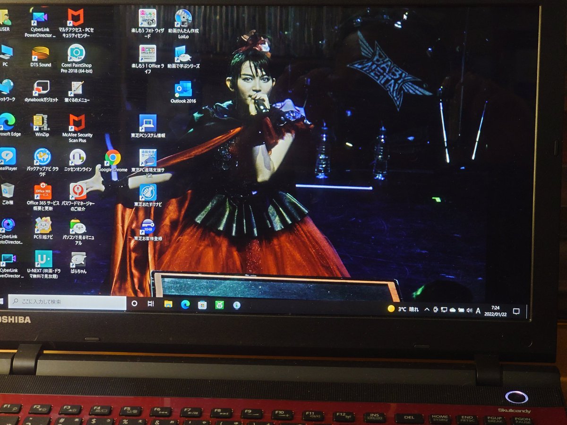Open the clock showing 7:24 2022/01/22
Image resolution: width=567 pixels, height=425 pixels.
coord(495,311)
